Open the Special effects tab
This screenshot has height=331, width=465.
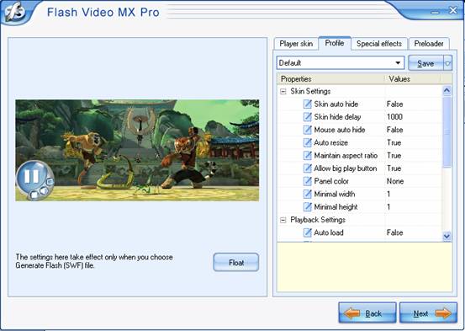(379, 44)
